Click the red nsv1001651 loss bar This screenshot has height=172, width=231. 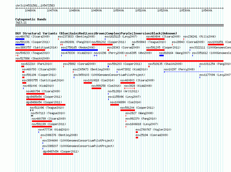click(x=216, y=45)
